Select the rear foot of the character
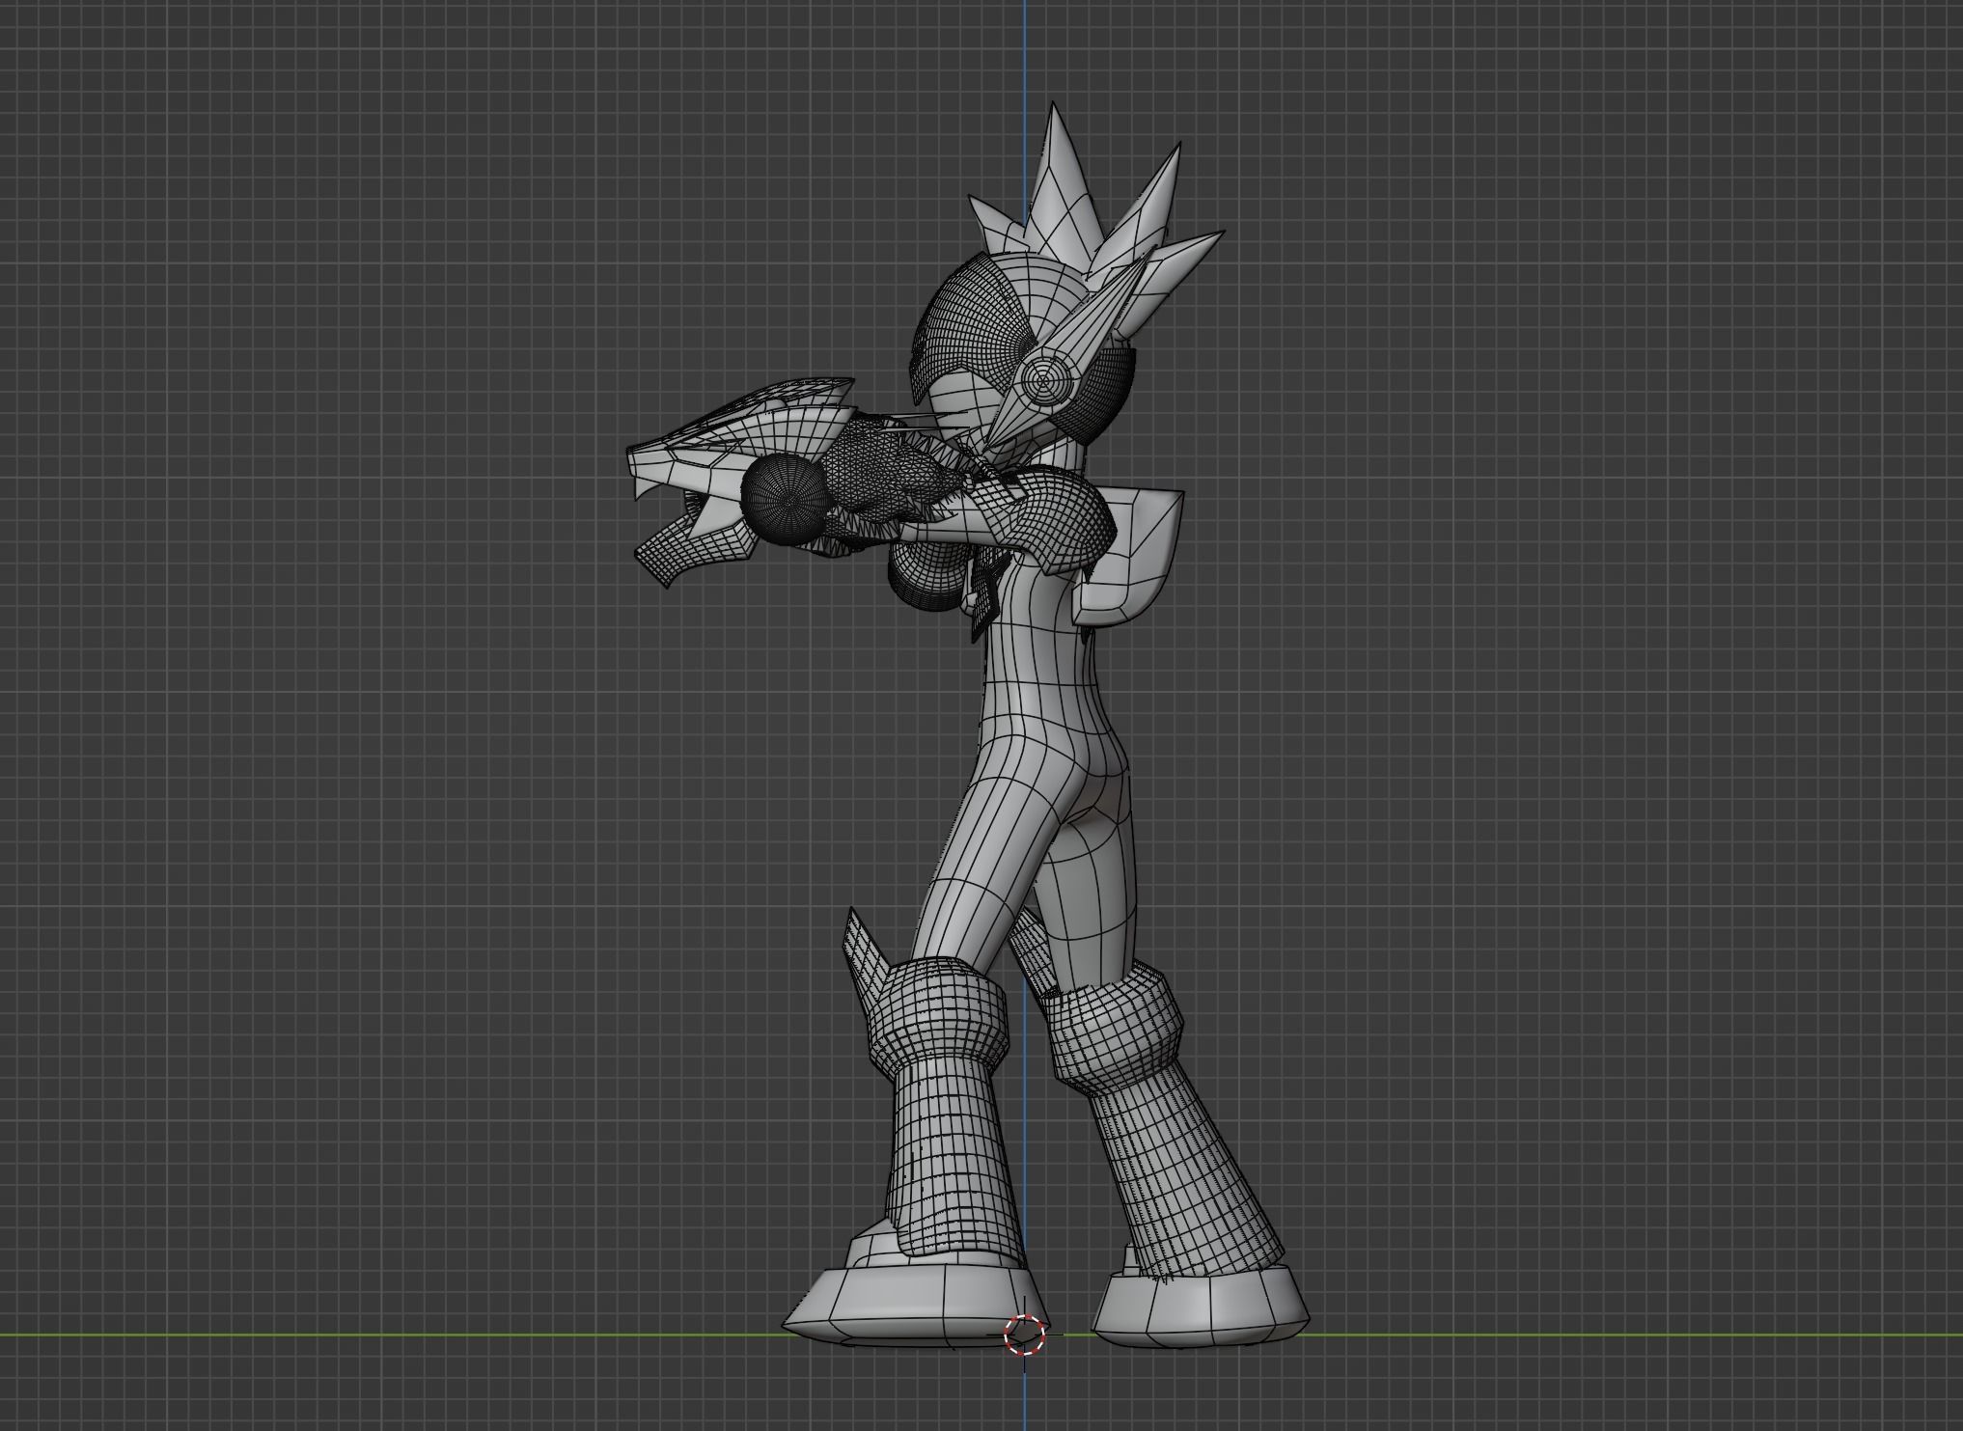Viewport: 1963px width, 1431px height. 1203,1308
